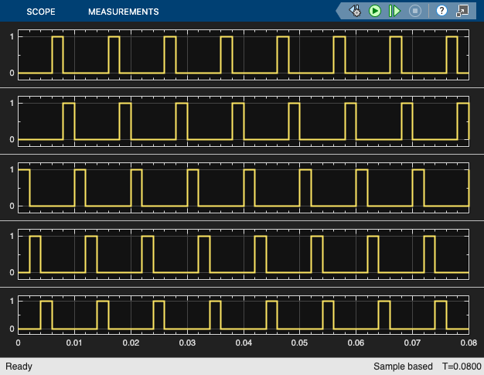
Task: Click the Step Forward button
Action: 394,11
